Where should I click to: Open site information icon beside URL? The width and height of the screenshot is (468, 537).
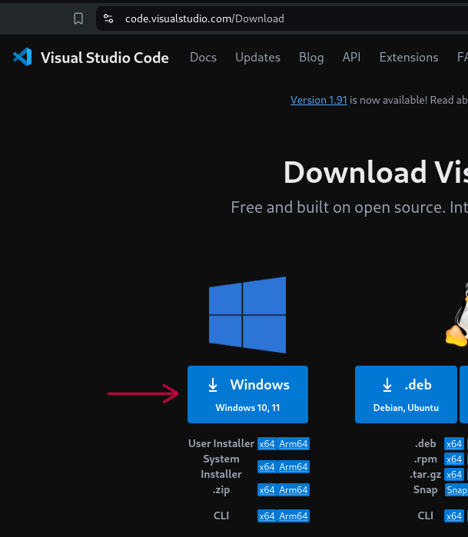coord(108,18)
